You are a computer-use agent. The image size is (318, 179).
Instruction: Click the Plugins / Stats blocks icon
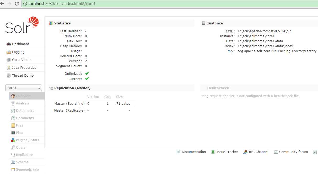tap(13, 140)
